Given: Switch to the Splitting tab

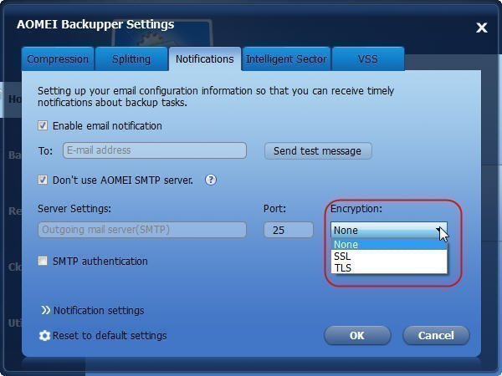Looking at the screenshot, I should pyautogui.click(x=131, y=59).
